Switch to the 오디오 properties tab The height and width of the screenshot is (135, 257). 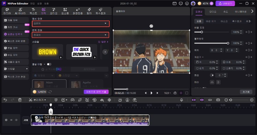[x=213, y=12]
